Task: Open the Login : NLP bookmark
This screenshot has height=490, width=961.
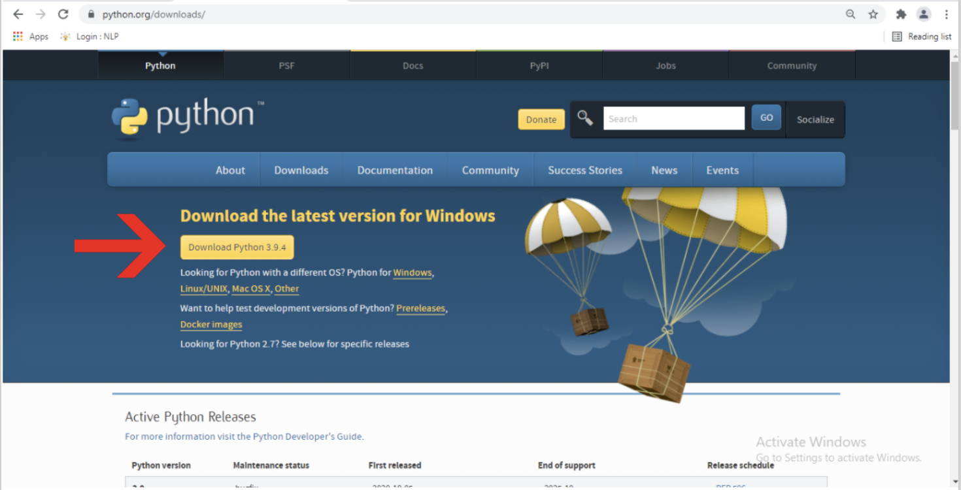Action: click(x=90, y=37)
